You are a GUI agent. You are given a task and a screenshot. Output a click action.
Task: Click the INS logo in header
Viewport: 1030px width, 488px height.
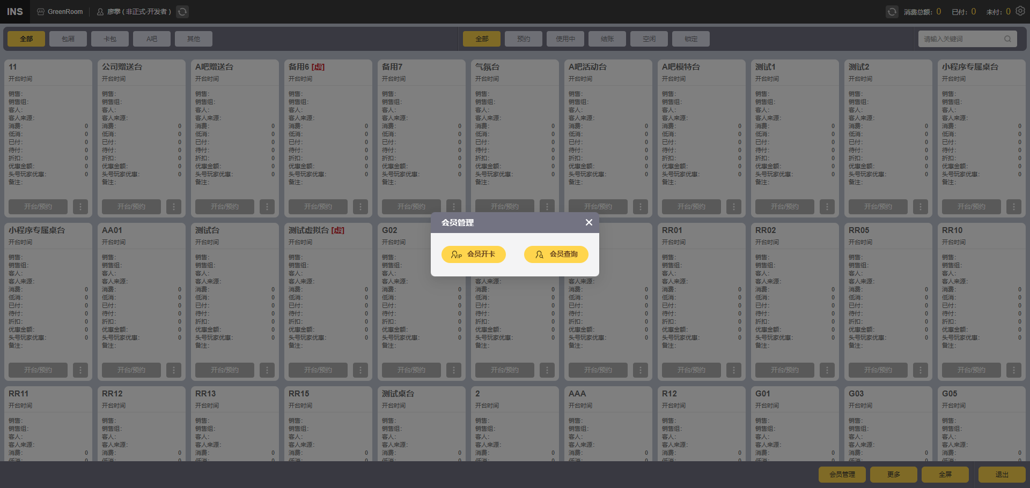(15, 12)
